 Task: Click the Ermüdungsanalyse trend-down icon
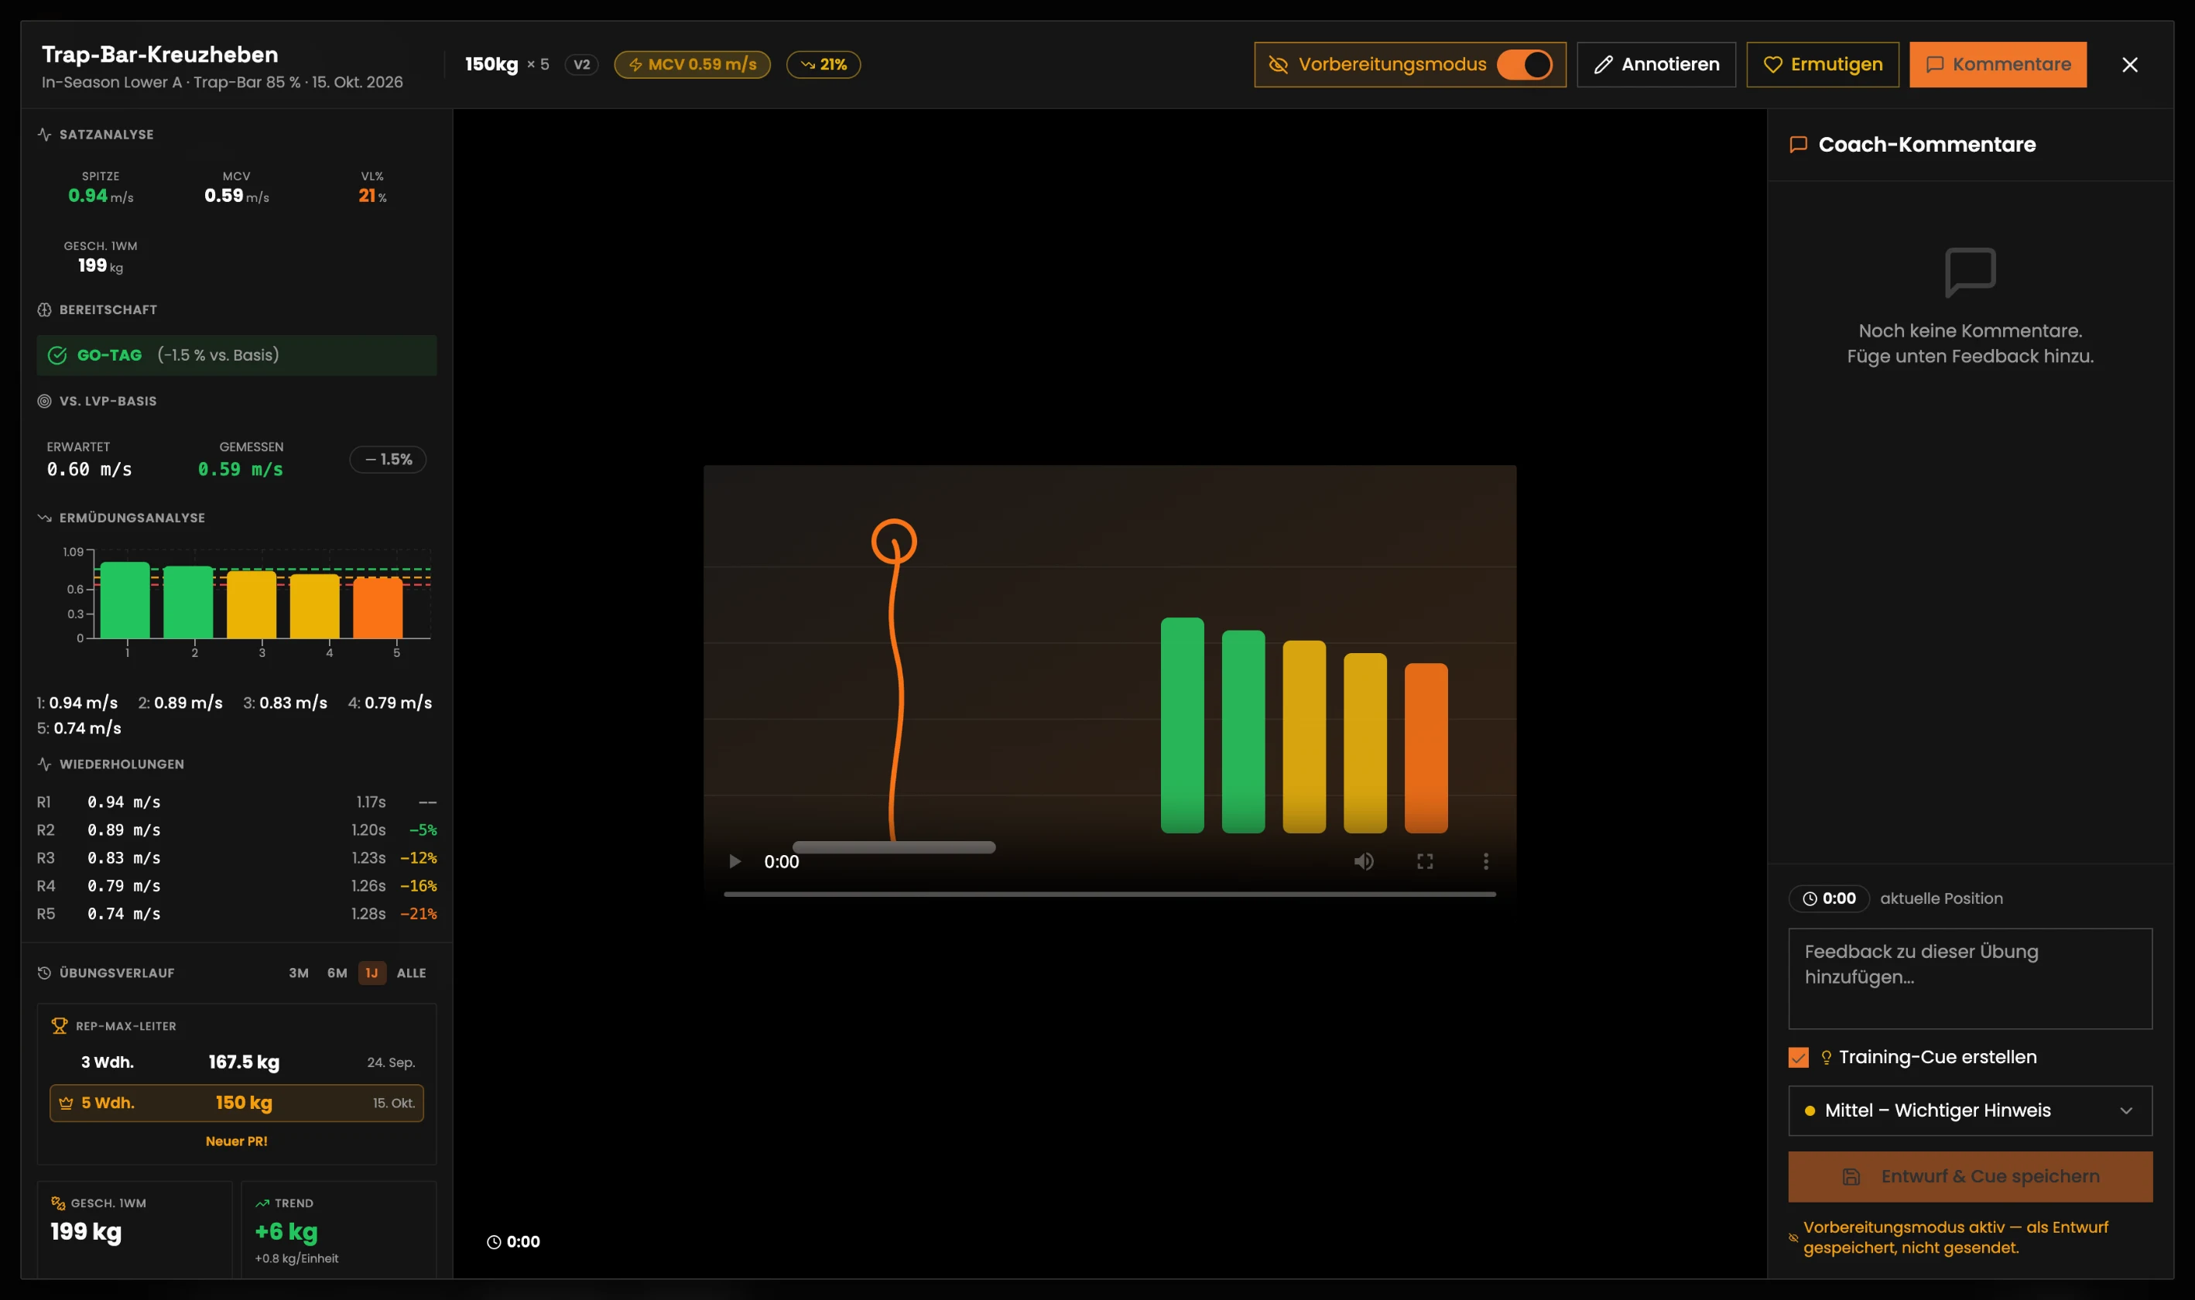(45, 518)
